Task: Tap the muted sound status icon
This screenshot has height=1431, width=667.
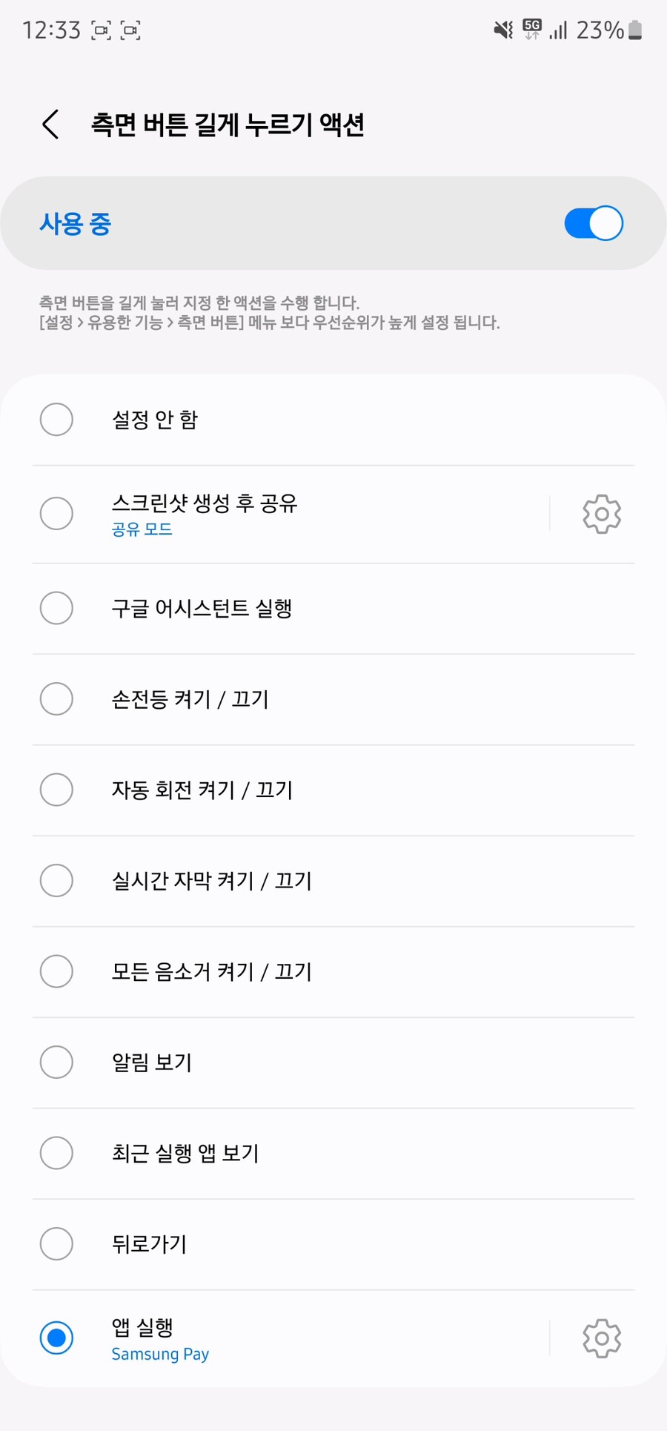Action: click(503, 30)
